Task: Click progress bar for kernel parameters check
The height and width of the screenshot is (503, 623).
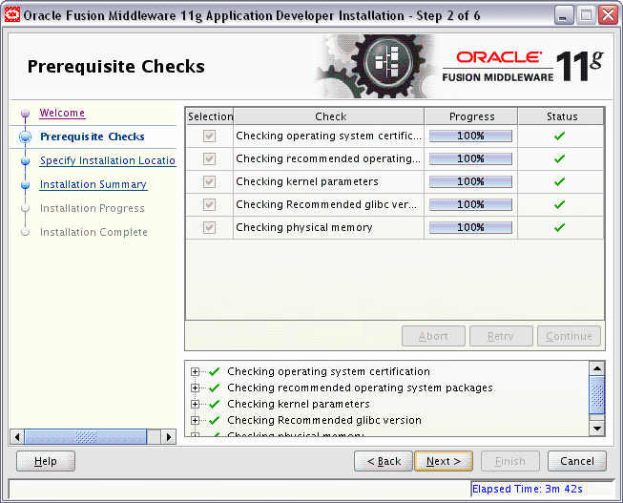Action: click(470, 181)
